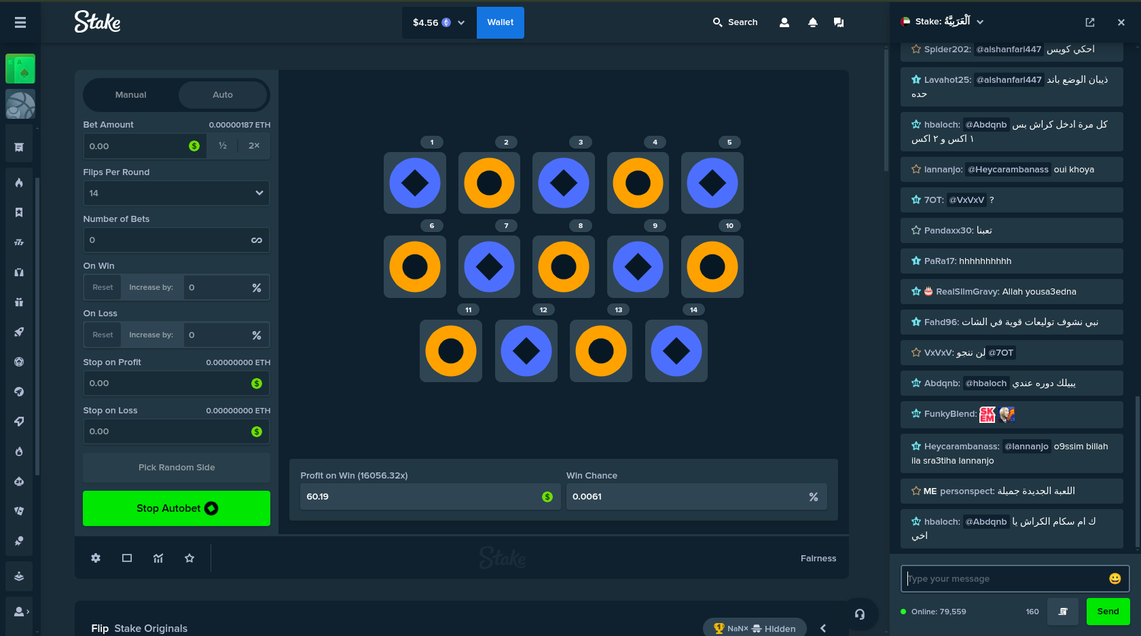This screenshot has width=1141, height=636.
Task: Expand the balance currency dropdown
Action: (x=461, y=22)
